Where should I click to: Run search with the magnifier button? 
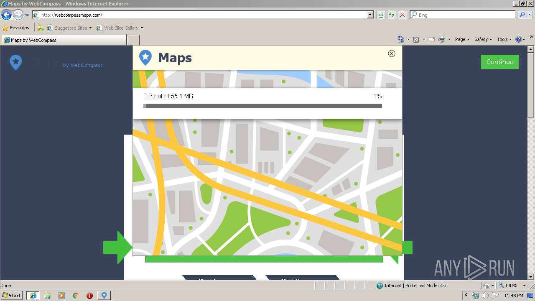(x=522, y=15)
